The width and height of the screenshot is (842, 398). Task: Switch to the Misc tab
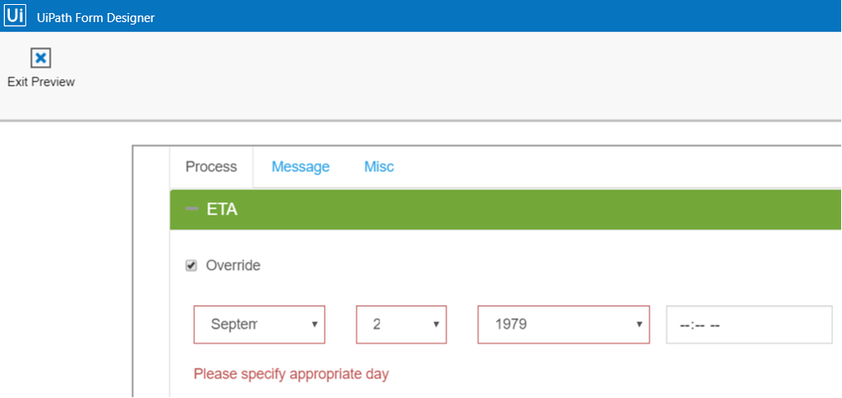(x=379, y=167)
